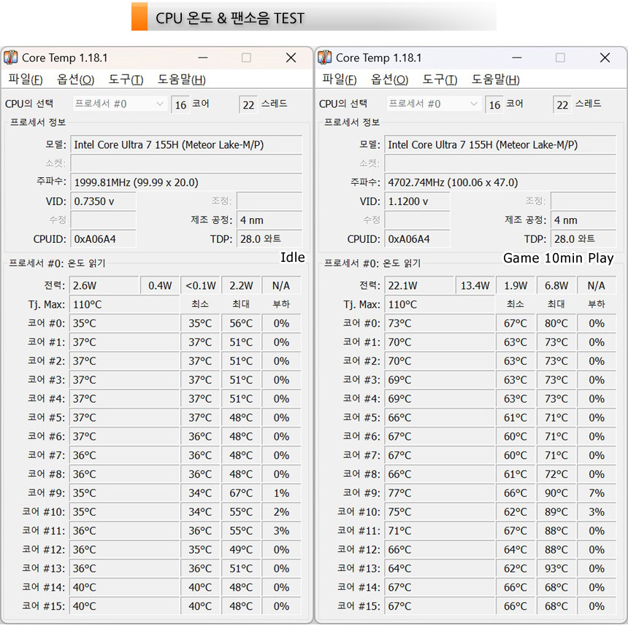Open 도구(T) menu in the left Idle window
This screenshot has height=628, width=628.
point(126,80)
